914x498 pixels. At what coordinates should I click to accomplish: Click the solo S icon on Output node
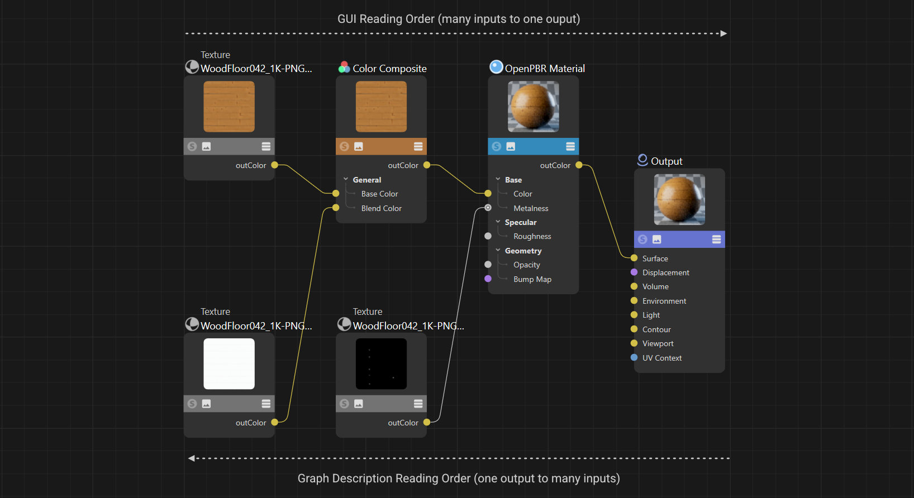point(642,240)
